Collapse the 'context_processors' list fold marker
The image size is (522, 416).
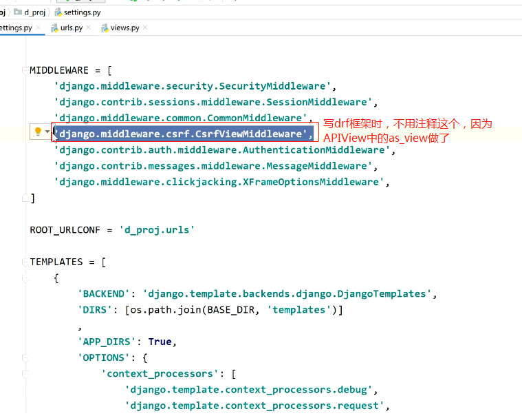tap(25, 374)
